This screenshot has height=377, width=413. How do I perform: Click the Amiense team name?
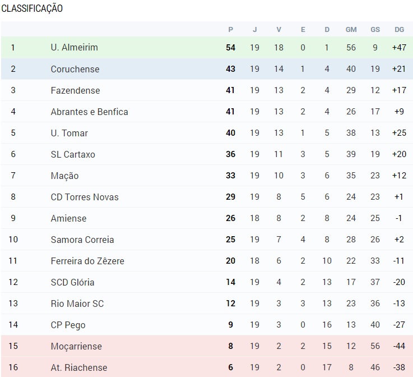coord(68,218)
